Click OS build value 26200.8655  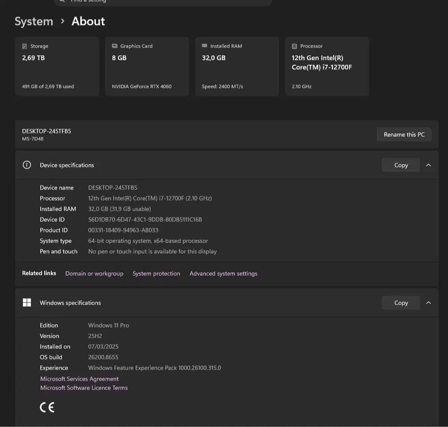(x=103, y=357)
